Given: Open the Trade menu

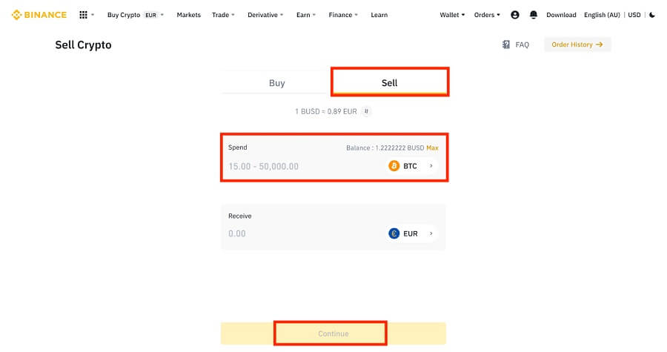Looking at the screenshot, I should coord(223,15).
